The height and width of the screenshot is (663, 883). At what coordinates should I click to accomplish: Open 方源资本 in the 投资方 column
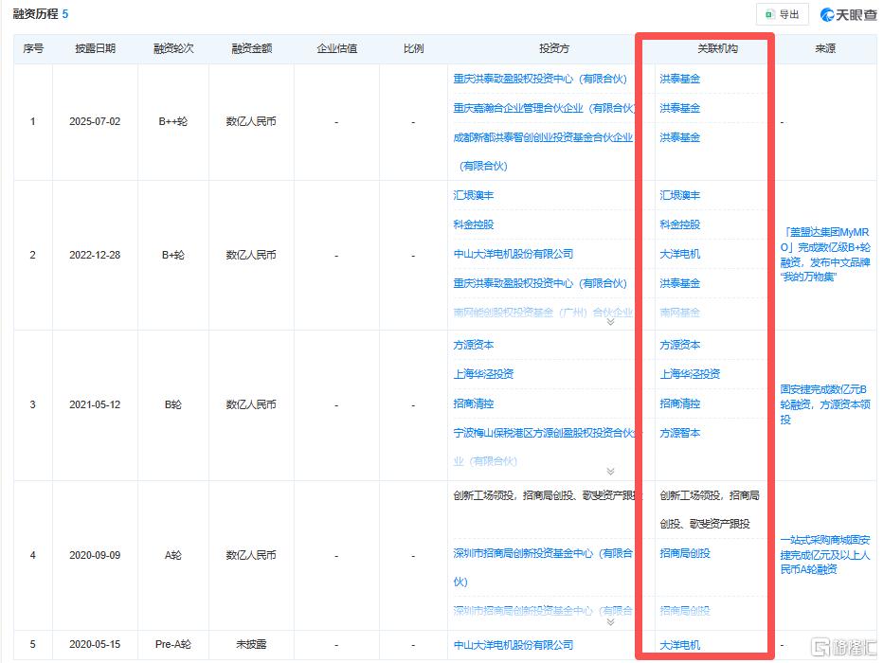[x=474, y=345]
